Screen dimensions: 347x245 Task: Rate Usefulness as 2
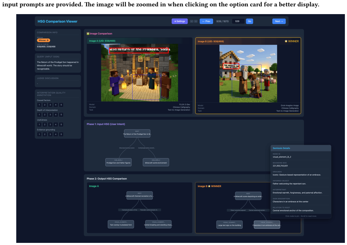click(45, 125)
